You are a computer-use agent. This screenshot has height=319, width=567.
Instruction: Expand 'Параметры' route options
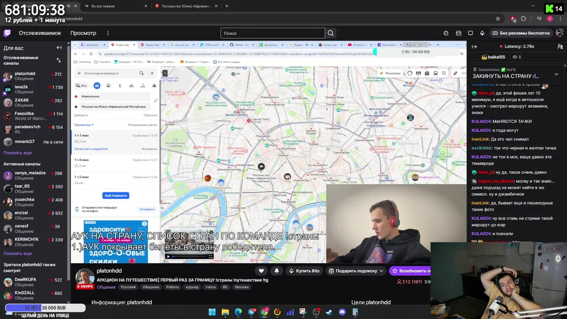click(84, 125)
